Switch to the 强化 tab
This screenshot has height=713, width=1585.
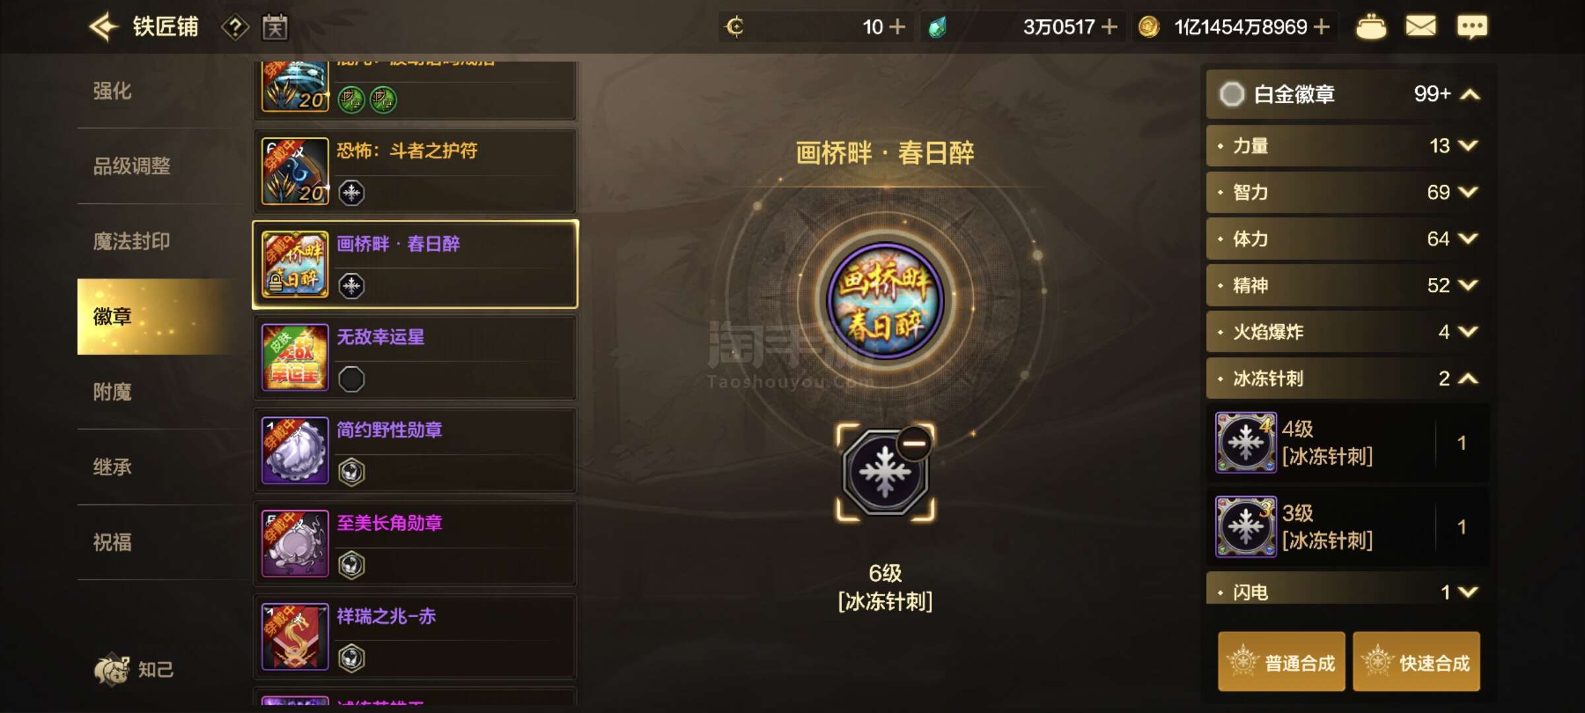click(x=112, y=91)
